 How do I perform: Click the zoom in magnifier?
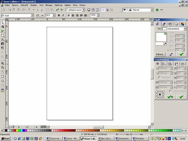[3, 64]
